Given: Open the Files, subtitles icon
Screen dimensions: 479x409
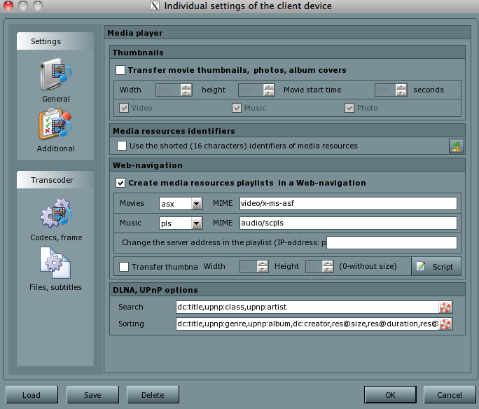Looking at the screenshot, I should tap(55, 263).
